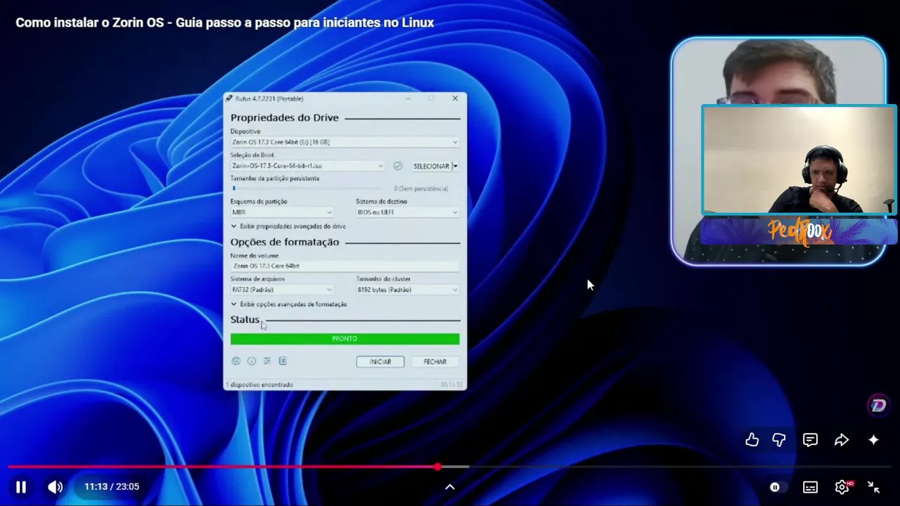Click the ISO checksum checkmark icon in Rufus
Viewport: 900px width, 506px height.
coord(397,166)
